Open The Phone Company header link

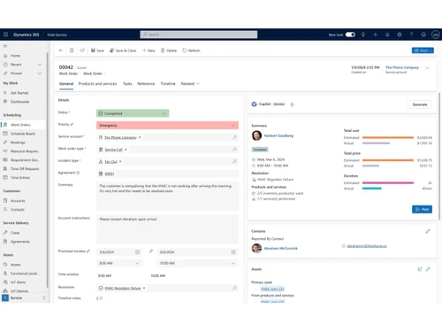402,67
